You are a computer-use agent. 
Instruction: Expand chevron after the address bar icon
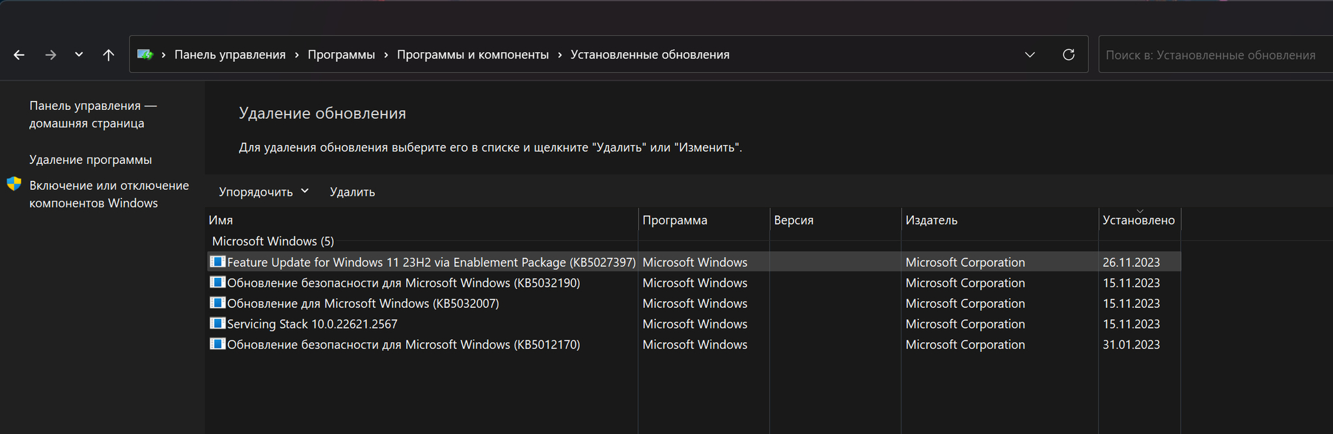pos(163,55)
